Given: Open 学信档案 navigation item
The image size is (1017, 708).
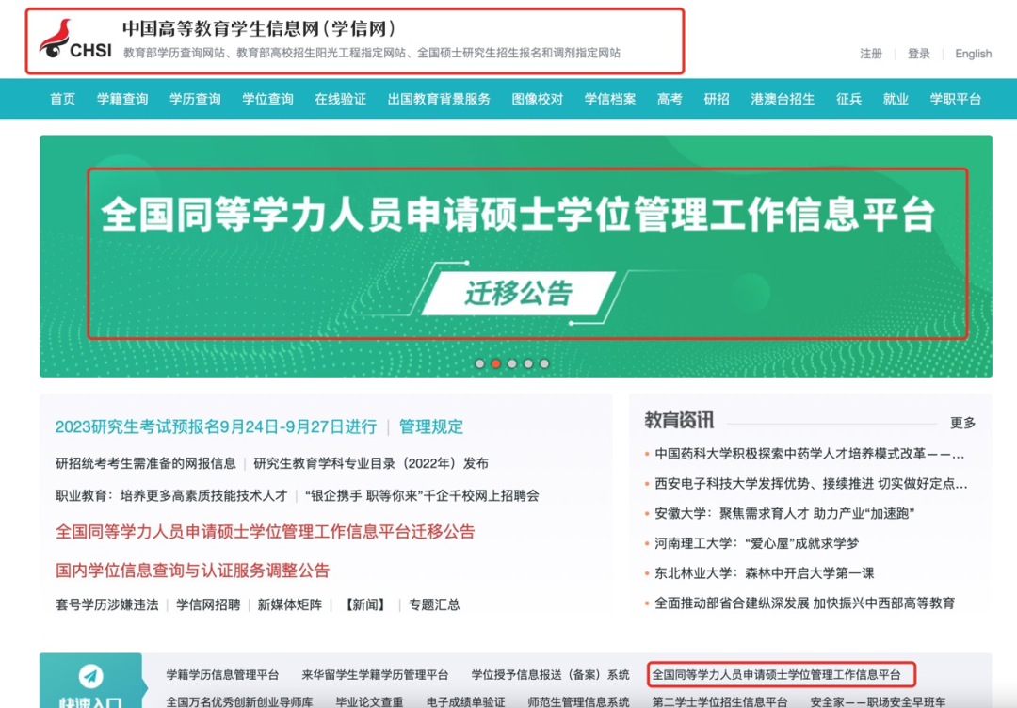Looking at the screenshot, I should (x=610, y=99).
